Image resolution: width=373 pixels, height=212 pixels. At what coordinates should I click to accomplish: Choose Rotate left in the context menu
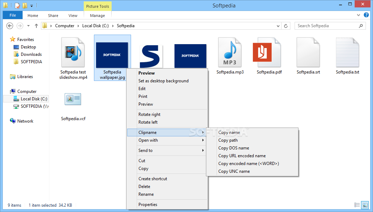pyautogui.click(x=148, y=122)
